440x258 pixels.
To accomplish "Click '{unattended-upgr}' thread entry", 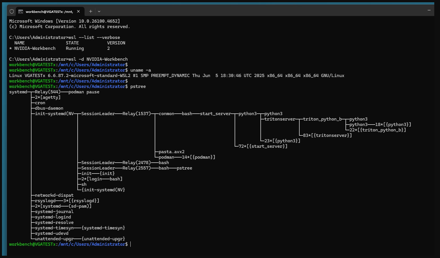I will pos(103,239).
